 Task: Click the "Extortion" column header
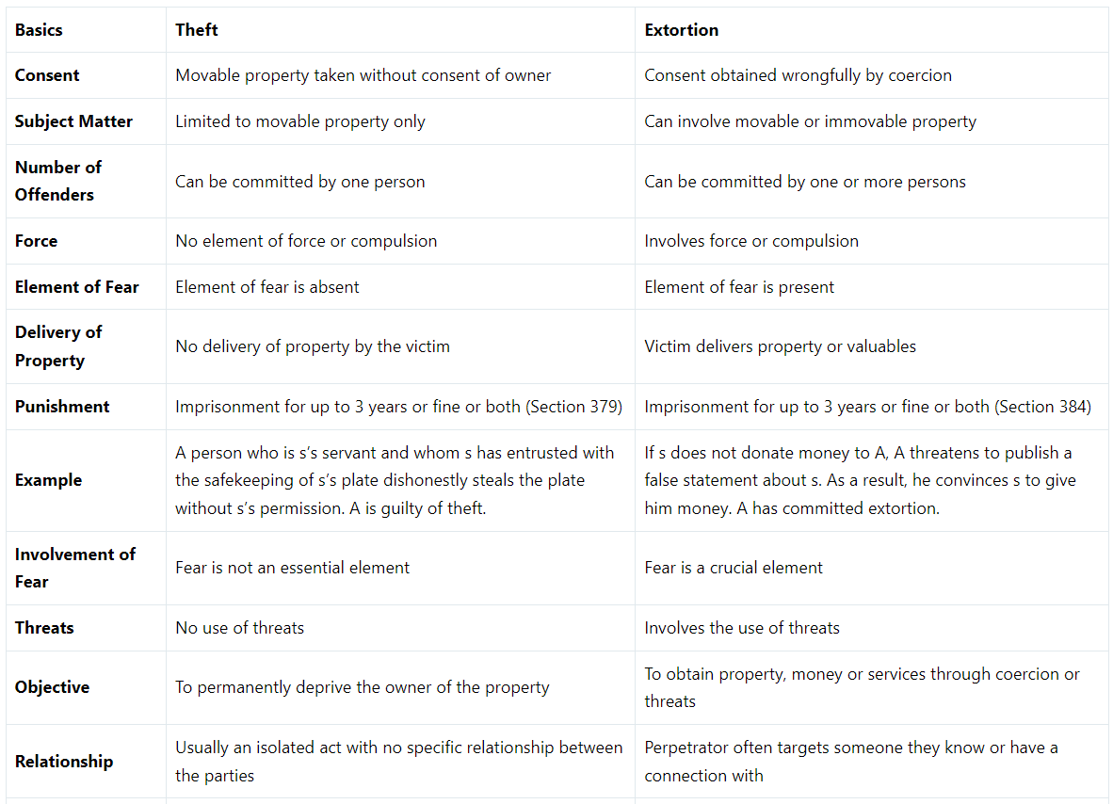681,30
